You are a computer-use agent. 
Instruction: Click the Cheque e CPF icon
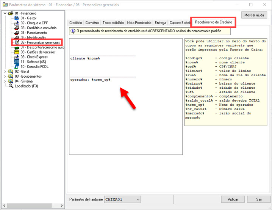tap(17, 23)
